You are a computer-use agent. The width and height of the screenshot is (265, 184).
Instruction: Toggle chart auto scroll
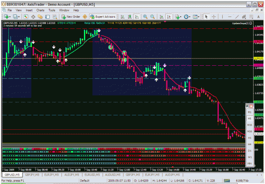click(162, 17)
